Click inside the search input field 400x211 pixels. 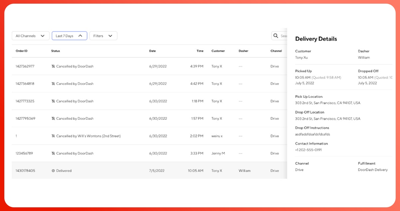[284, 36]
